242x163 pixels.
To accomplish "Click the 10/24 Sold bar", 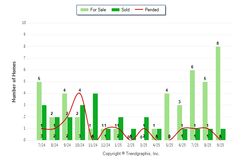I will (82, 122).
